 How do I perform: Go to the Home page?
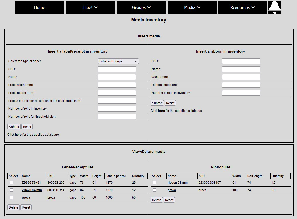tap(40, 7)
